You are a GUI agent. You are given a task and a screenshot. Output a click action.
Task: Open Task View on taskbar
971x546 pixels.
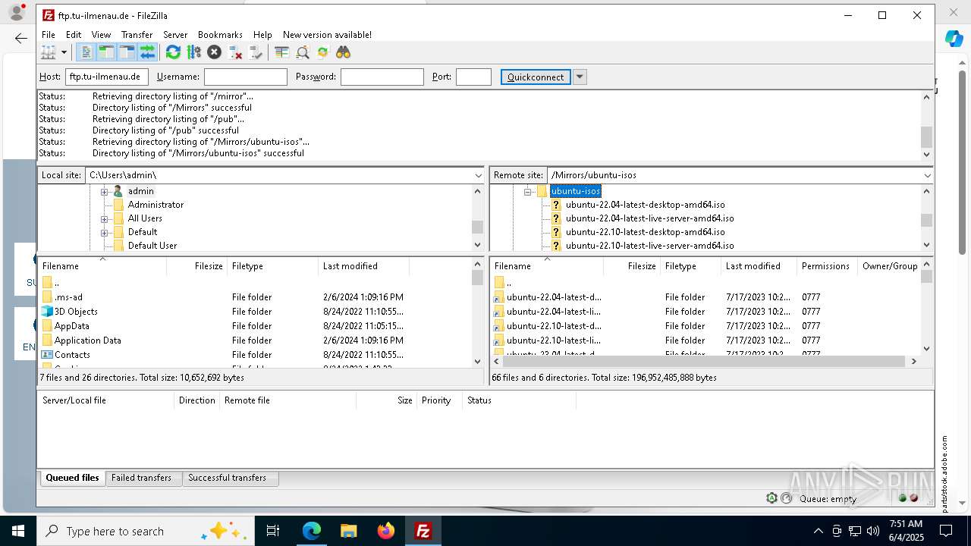pos(273,531)
